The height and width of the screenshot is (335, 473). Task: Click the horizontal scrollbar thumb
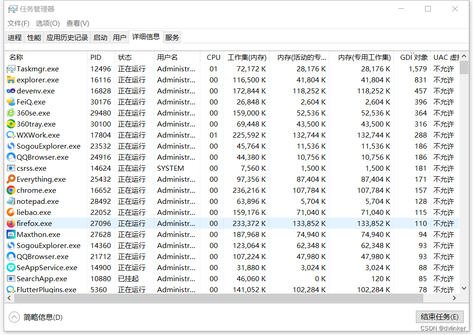click(x=219, y=298)
